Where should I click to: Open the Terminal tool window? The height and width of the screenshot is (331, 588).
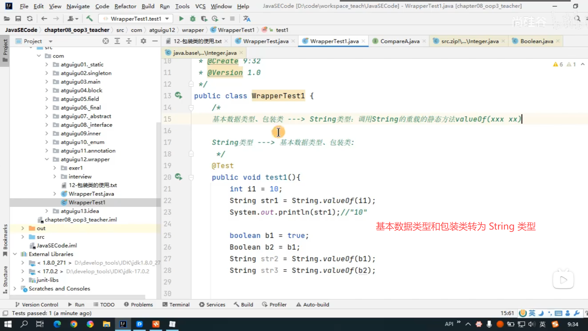(176, 304)
